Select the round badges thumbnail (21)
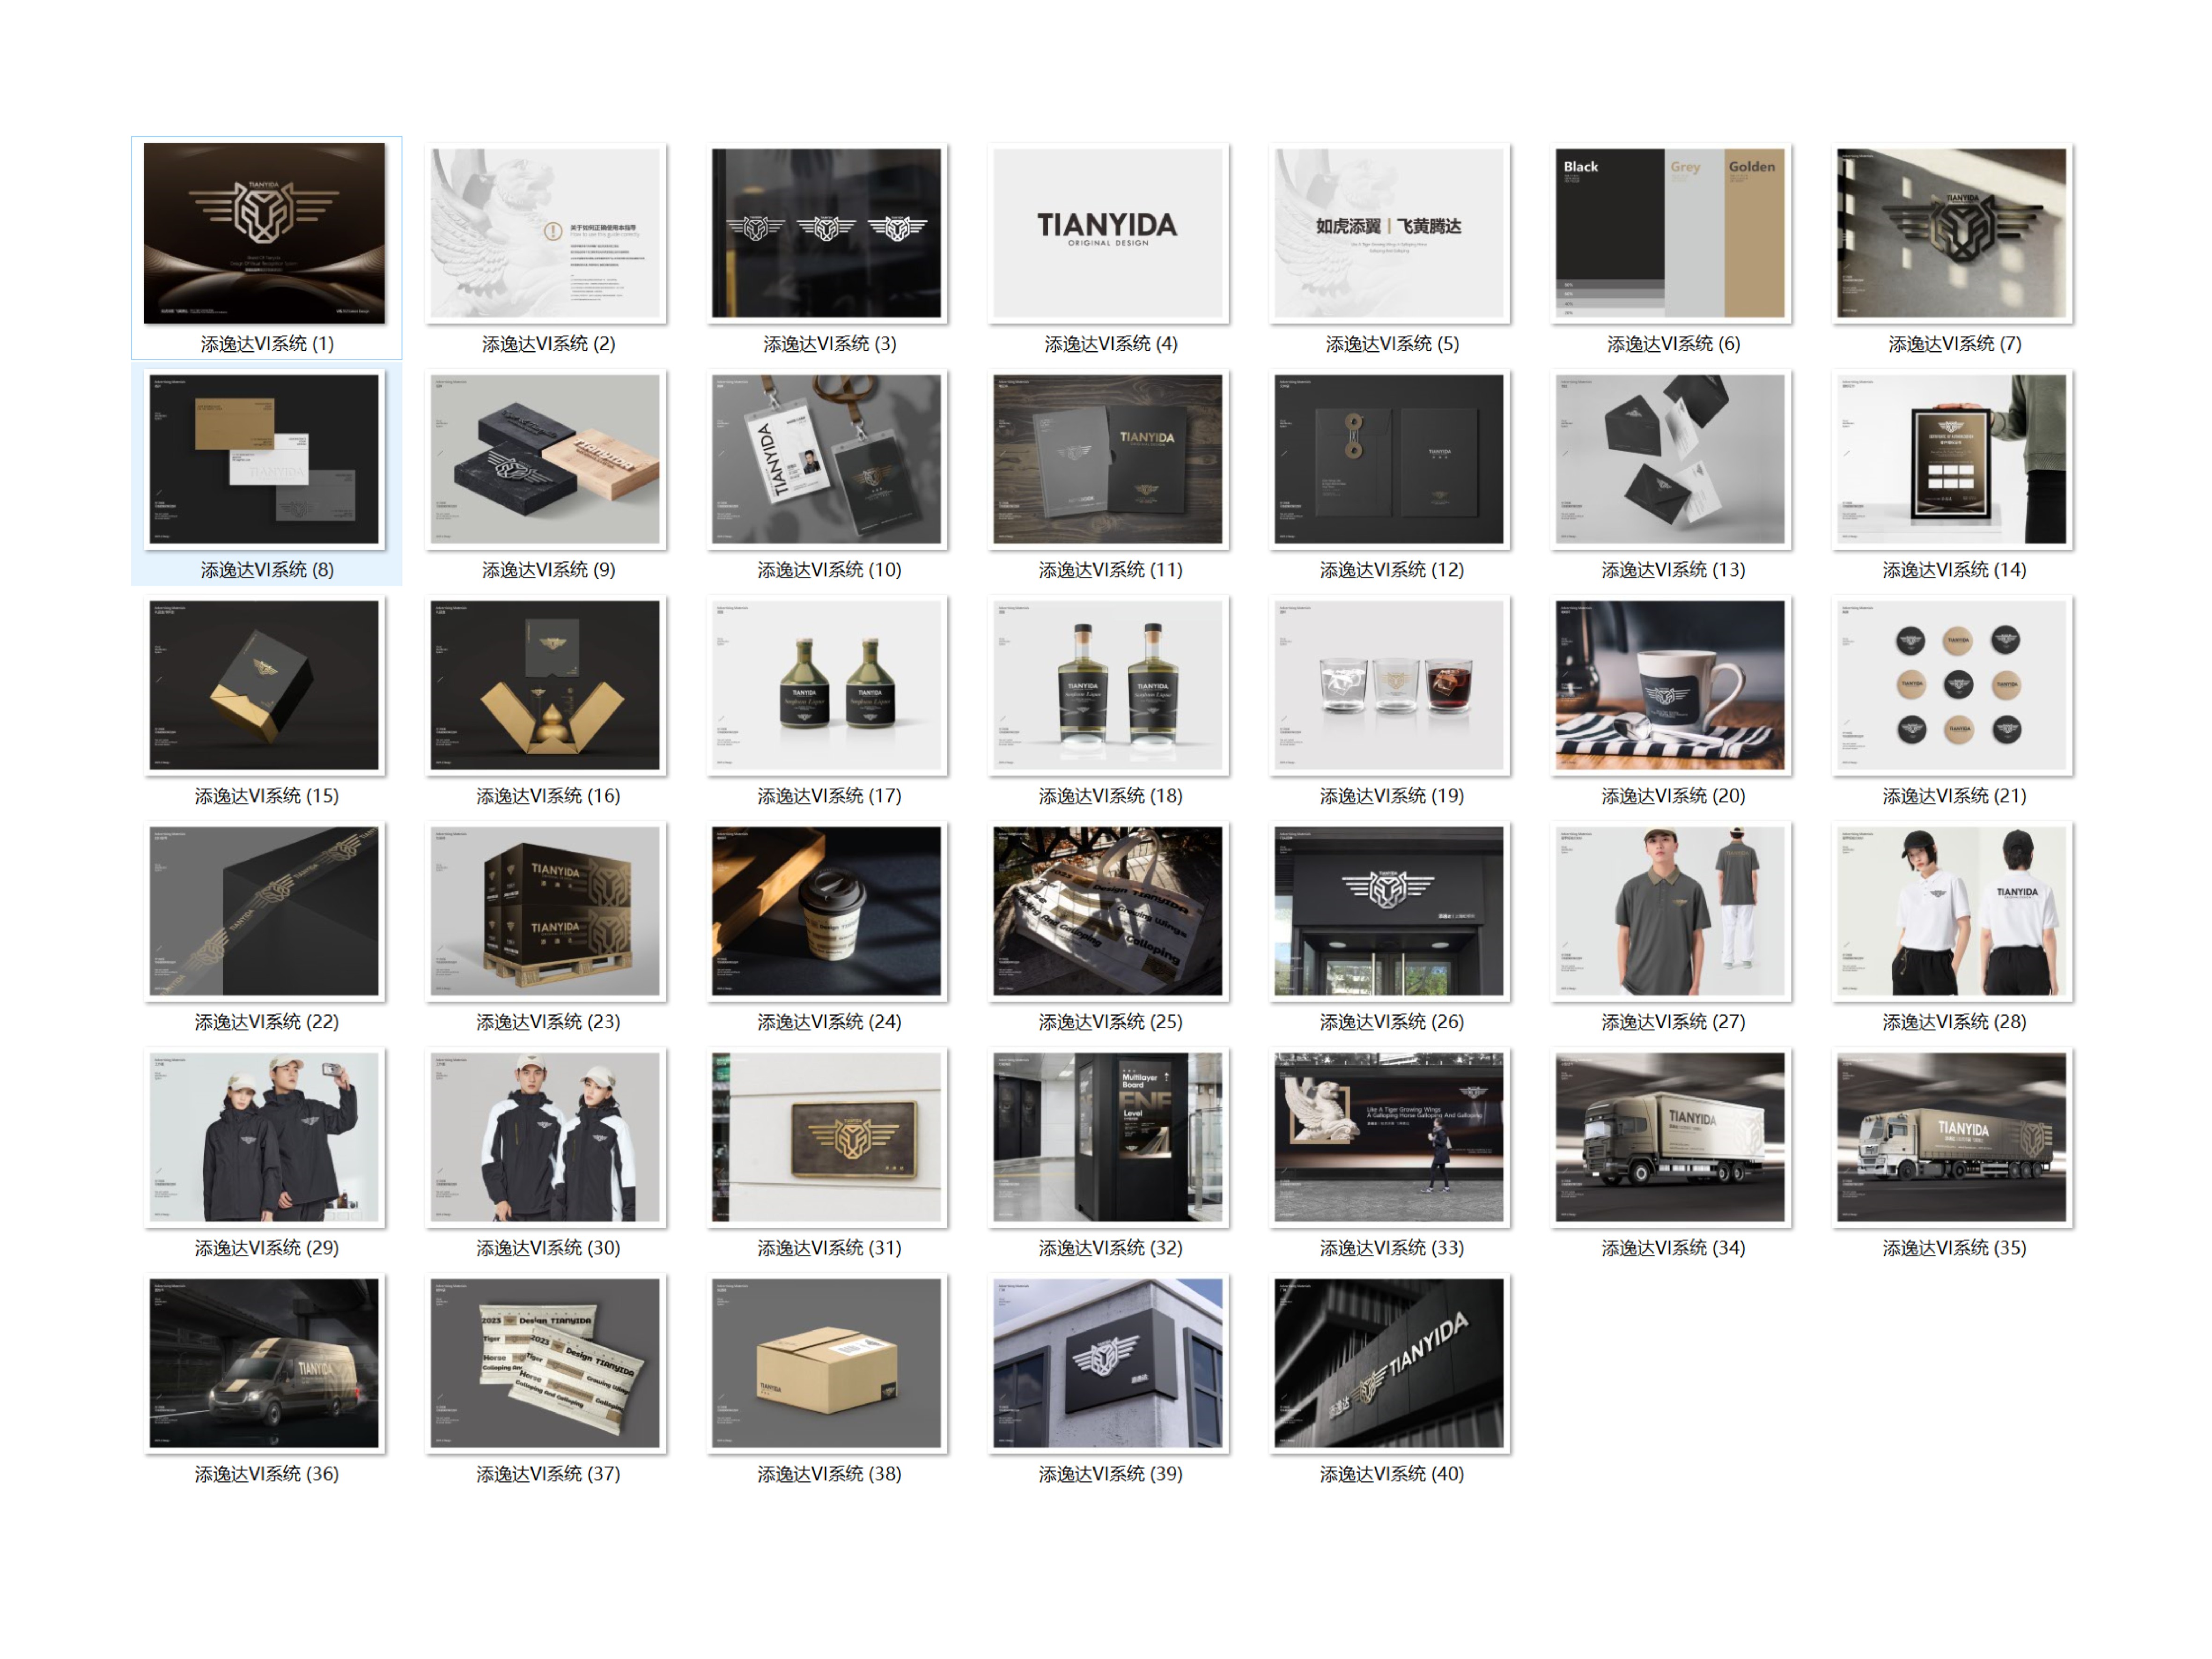The height and width of the screenshot is (1659, 2212). [x=1952, y=685]
